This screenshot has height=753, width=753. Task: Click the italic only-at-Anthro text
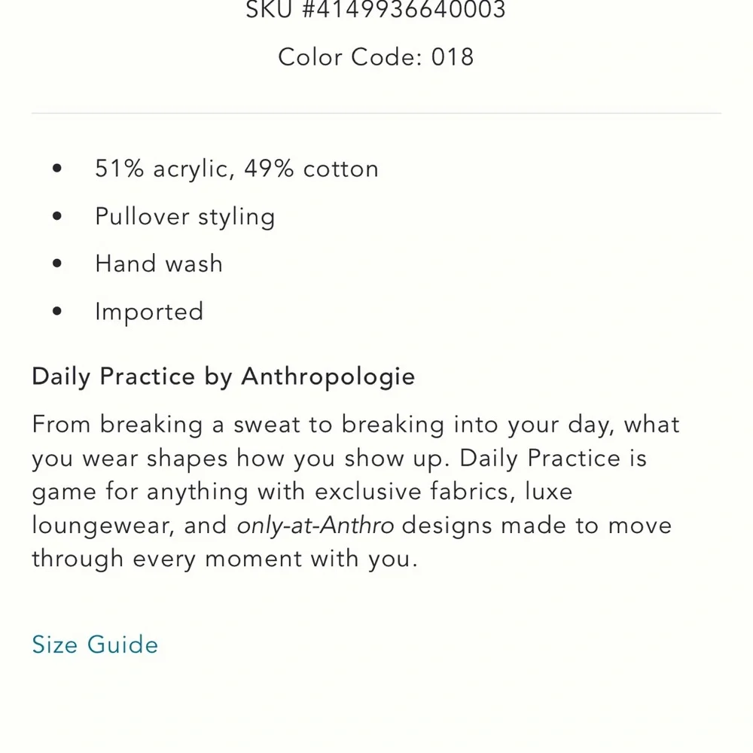pos(316,526)
